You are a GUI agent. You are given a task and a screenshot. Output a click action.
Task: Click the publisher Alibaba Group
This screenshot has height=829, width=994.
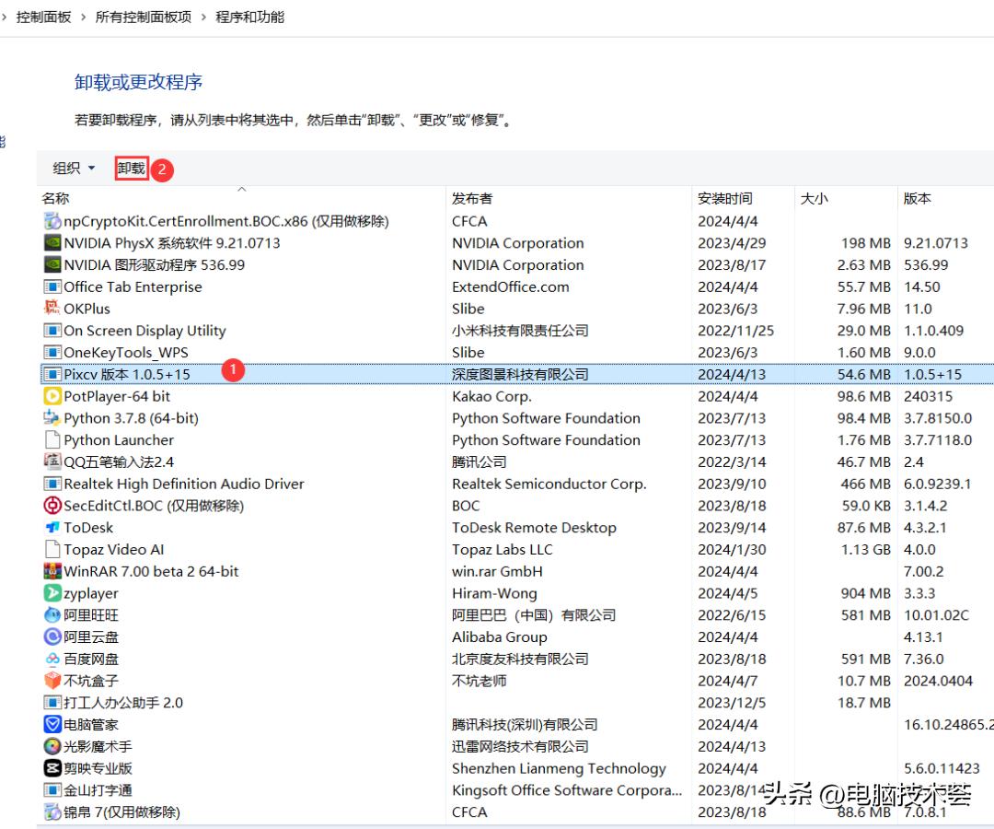point(499,636)
